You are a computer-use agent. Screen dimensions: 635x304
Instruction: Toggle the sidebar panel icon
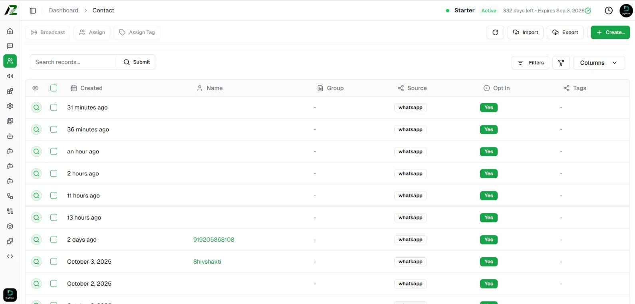(33, 11)
